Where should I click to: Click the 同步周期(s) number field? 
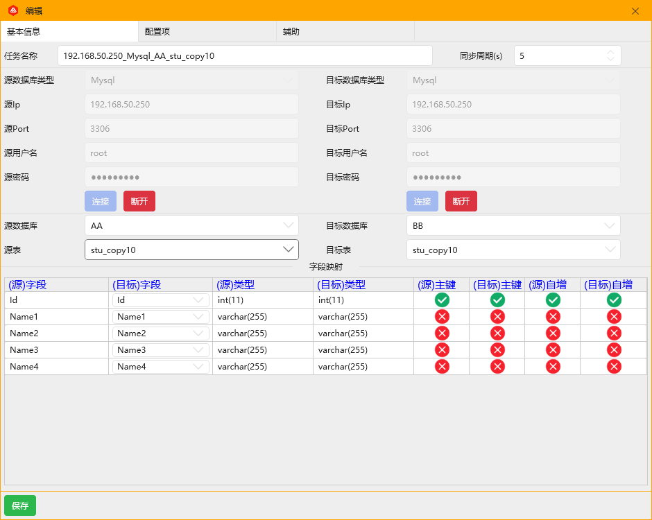pyautogui.click(x=567, y=55)
